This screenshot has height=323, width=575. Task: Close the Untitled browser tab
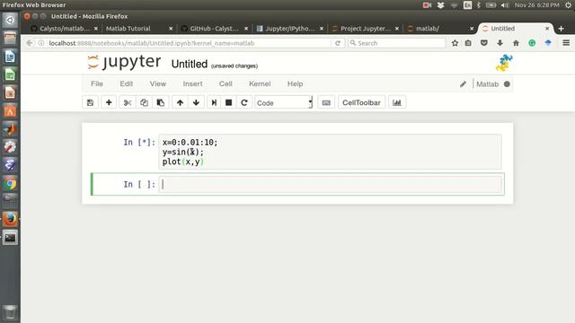pos(547,29)
